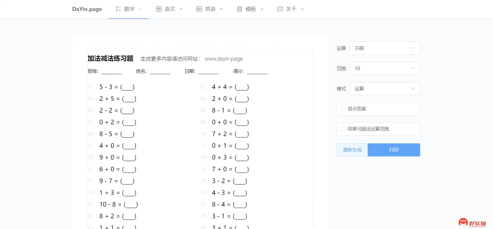Click problem 20: 4 - 3 =

[229, 193]
